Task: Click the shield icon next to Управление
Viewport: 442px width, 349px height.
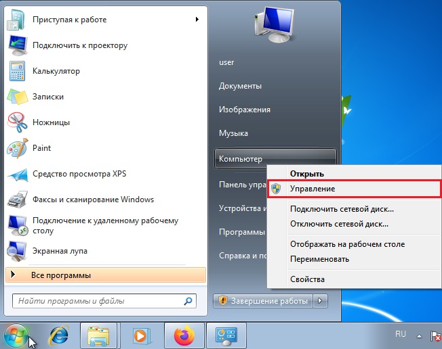Action: pos(276,189)
